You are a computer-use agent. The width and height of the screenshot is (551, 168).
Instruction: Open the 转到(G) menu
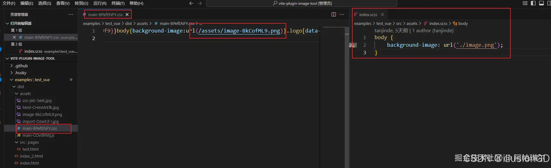tap(81, 3)
